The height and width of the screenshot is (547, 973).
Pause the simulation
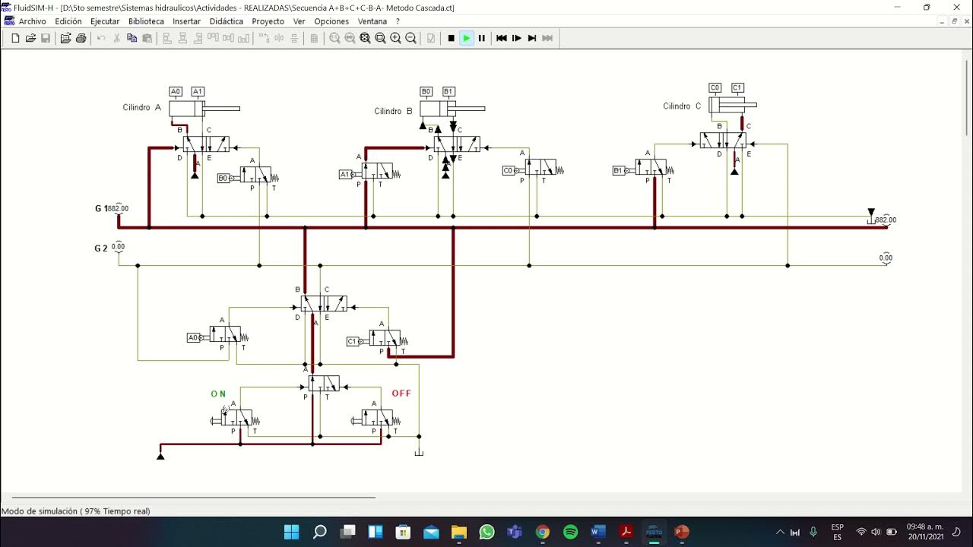pyautogui.click(x=481, y=38)
